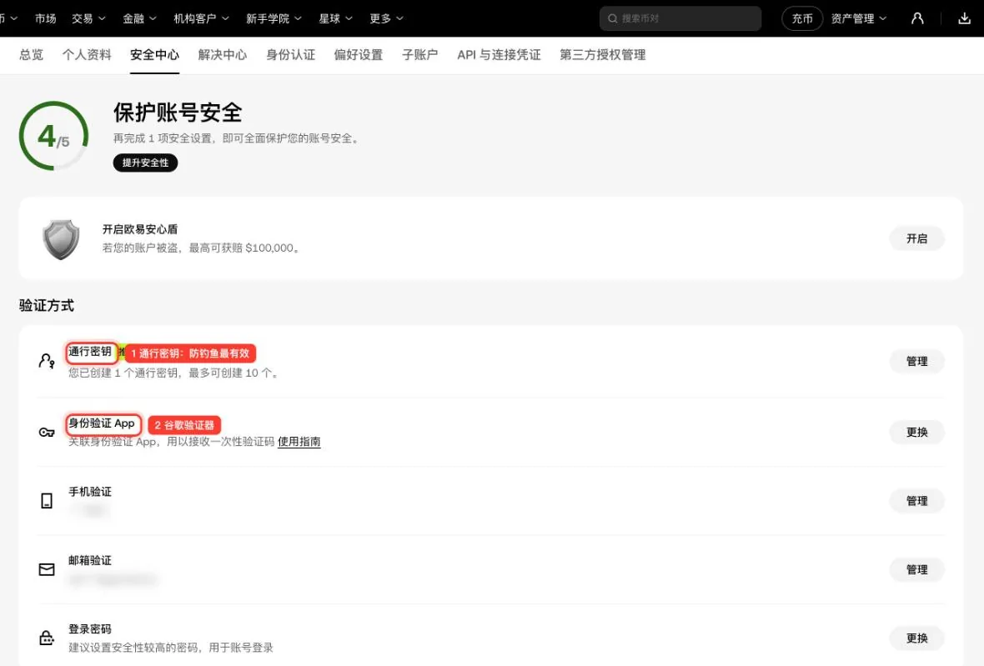
Task: Open the 身份认证 tab
Action: (290, 55)
